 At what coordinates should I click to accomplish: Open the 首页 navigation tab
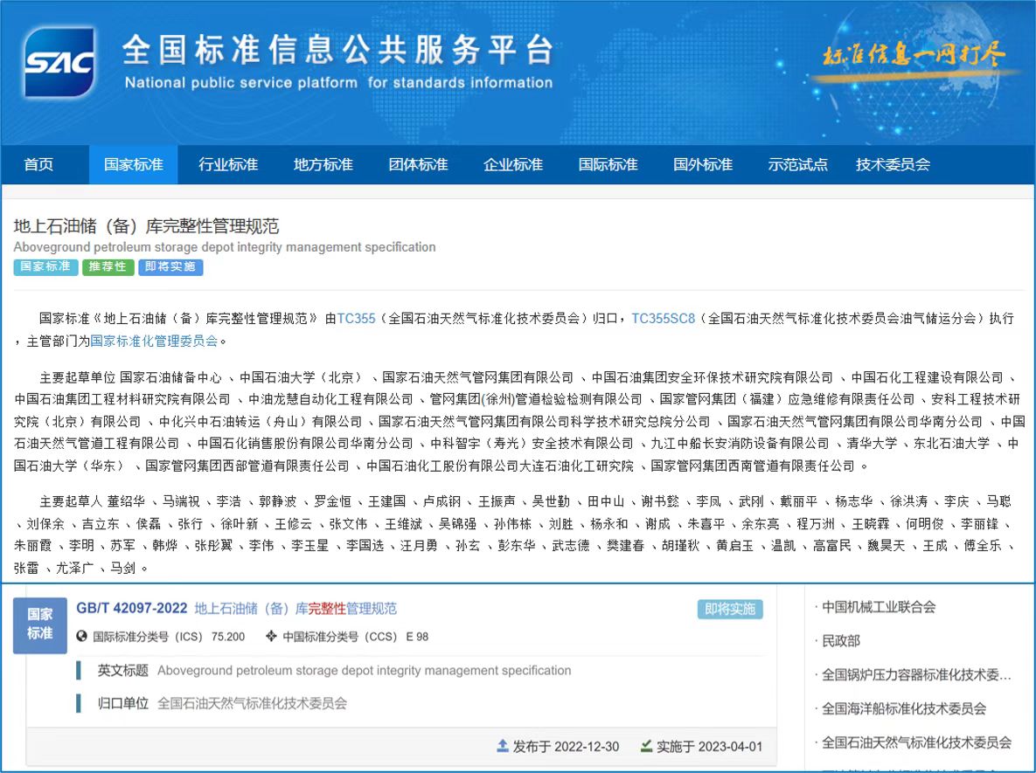click(x=38, y=164)
